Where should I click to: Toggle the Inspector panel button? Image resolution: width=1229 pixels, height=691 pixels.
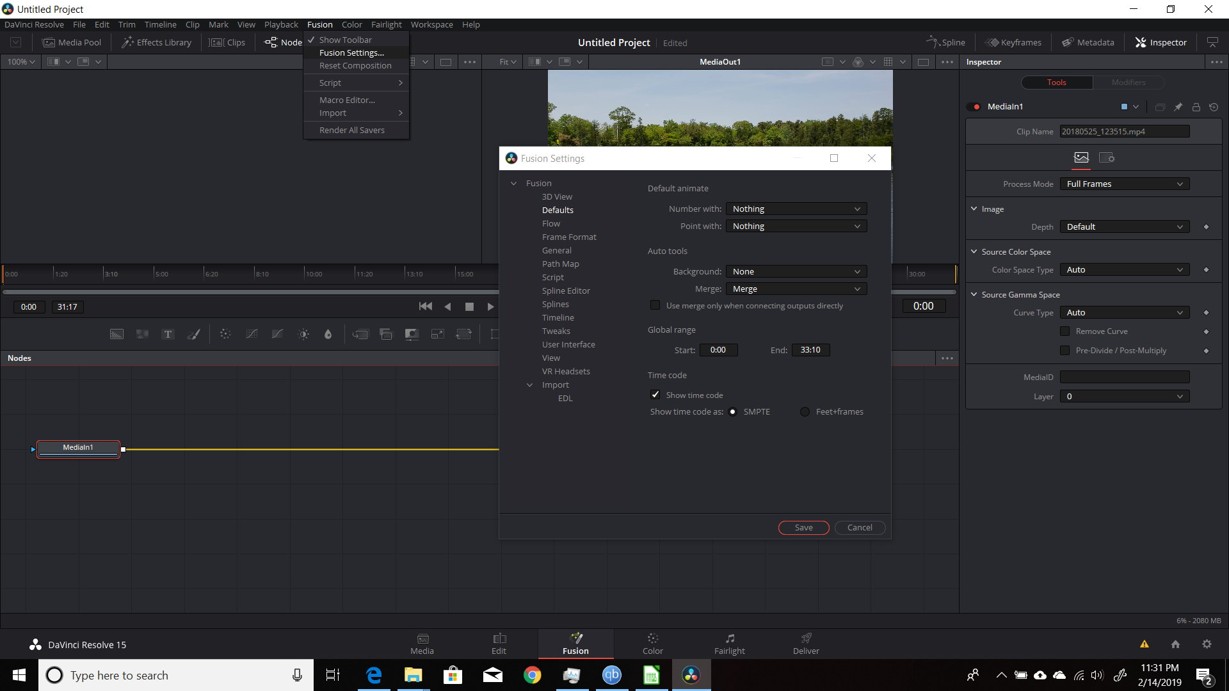point(1161,42)
